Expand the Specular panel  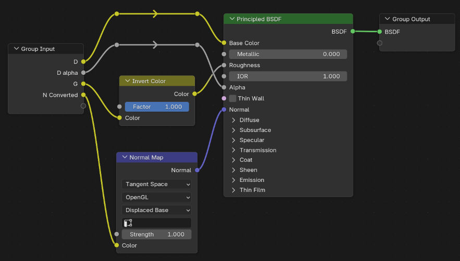coord(233,140)
